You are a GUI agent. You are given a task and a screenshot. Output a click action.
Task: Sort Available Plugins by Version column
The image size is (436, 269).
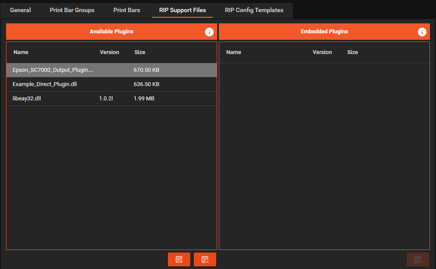(109, 52)
